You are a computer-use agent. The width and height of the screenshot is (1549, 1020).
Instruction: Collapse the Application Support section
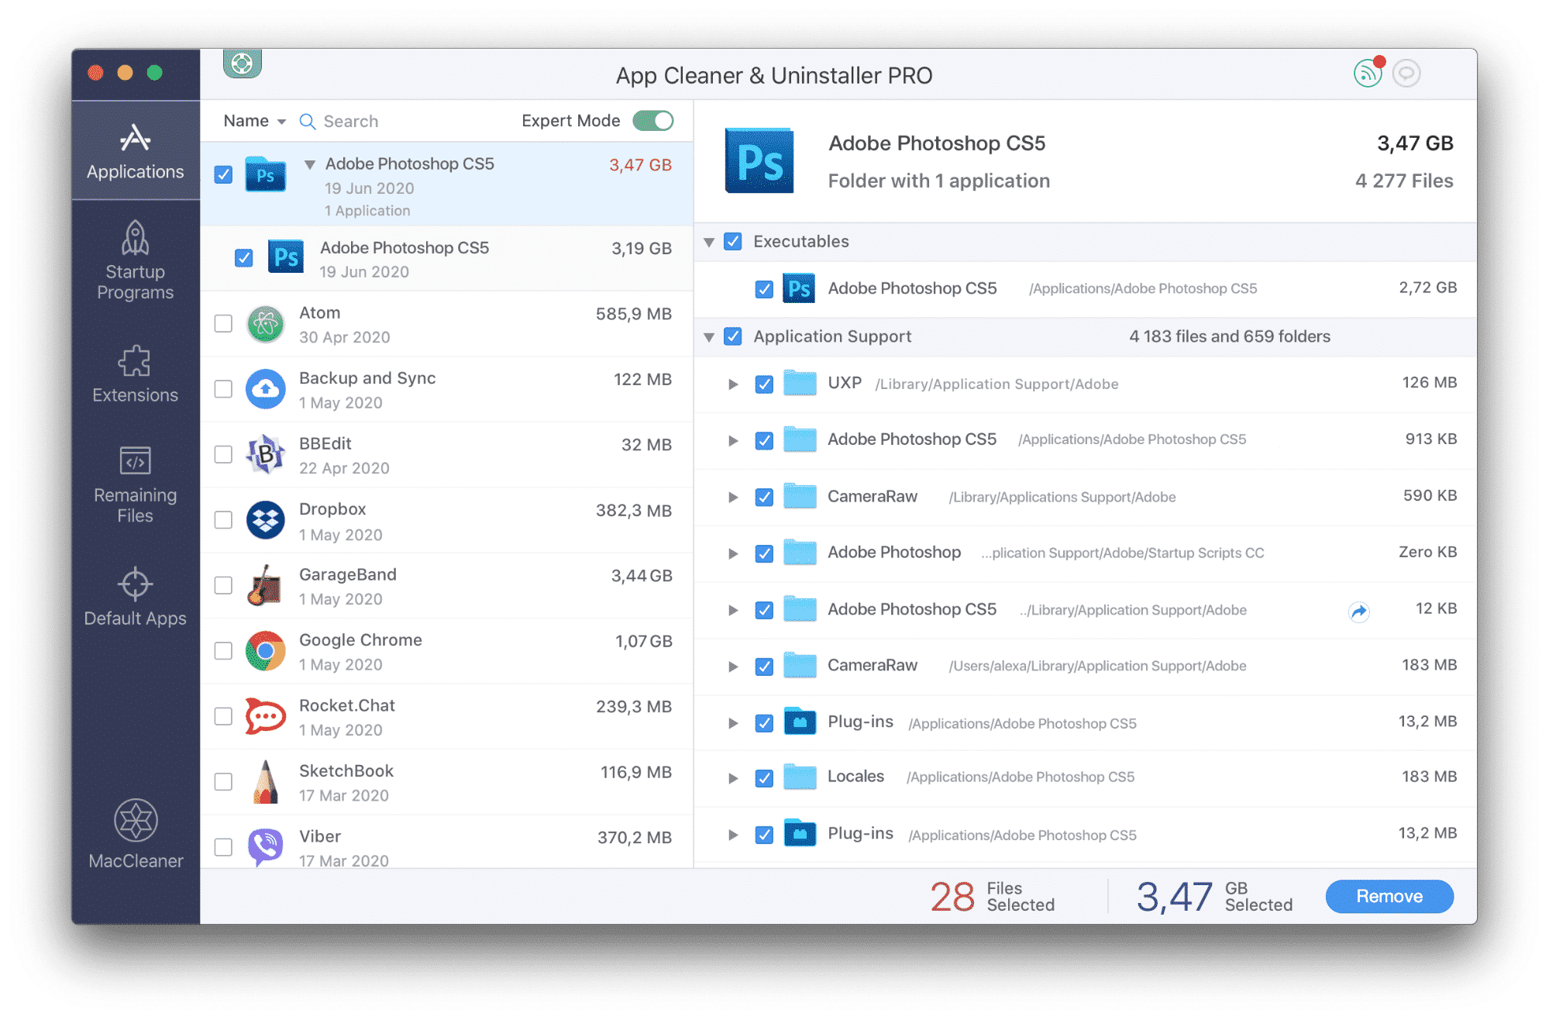pos(714,335)
